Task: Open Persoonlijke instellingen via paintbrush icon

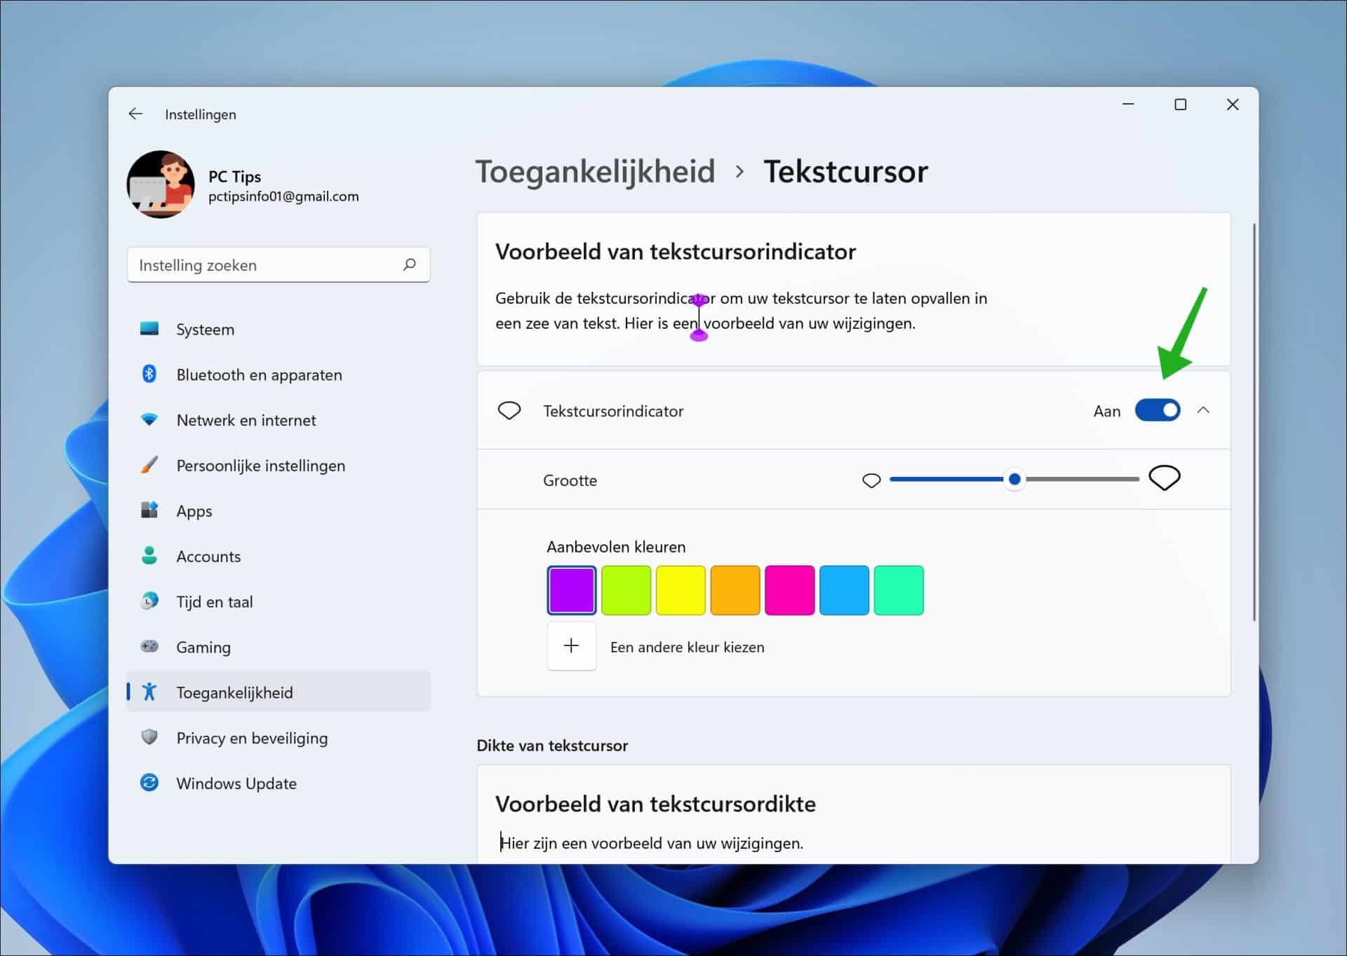Action: pos(149,464)
